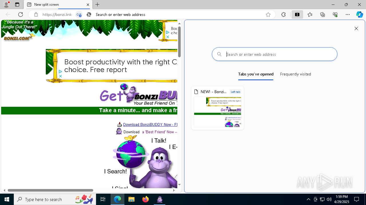Open the Copilot sidebar icon
Image resolution: width=366 pixels, height=205 pixels.
(360, 15)
